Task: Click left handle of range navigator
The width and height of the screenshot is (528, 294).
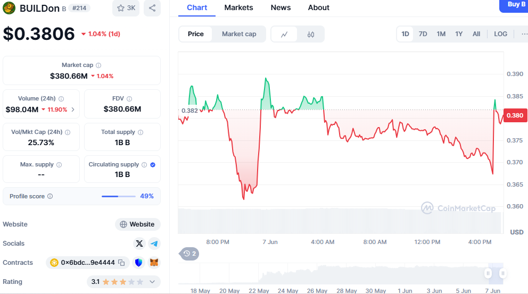Action: point(488,273)
